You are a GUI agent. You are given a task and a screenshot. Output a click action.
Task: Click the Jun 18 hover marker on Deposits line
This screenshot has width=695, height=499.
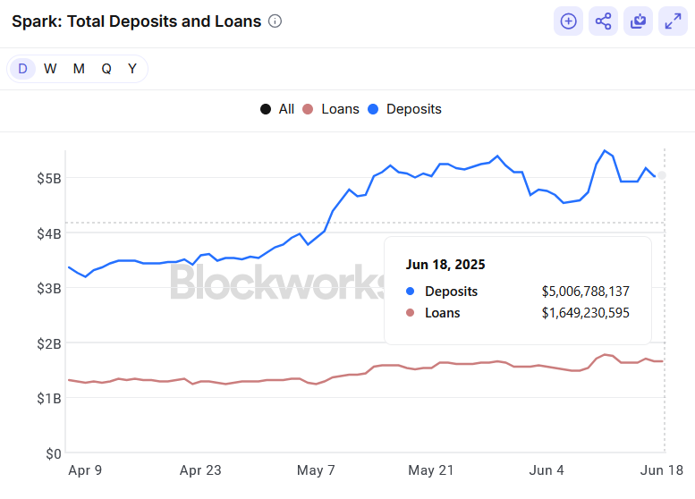662,175
